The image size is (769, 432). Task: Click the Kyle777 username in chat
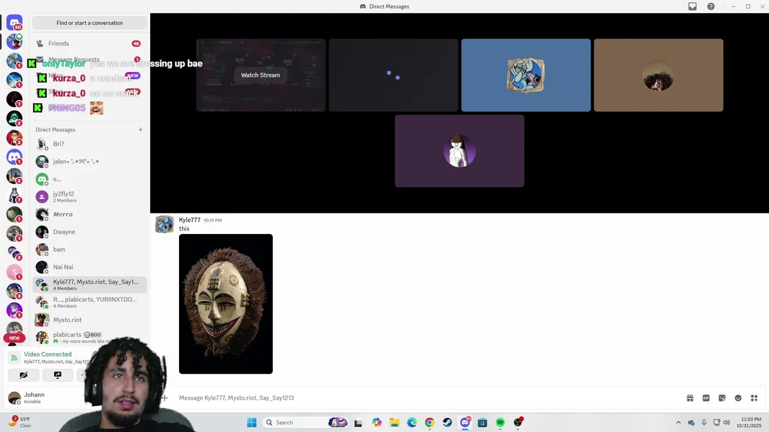pos(190,220)
